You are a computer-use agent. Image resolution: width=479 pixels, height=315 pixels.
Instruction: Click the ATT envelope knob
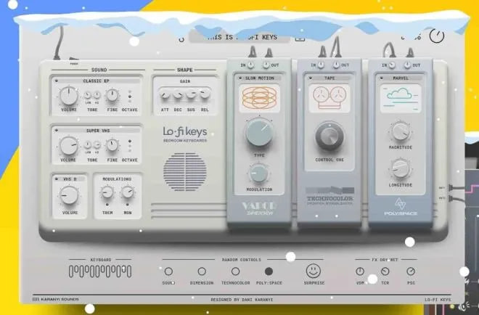click(x=165, y=95)
